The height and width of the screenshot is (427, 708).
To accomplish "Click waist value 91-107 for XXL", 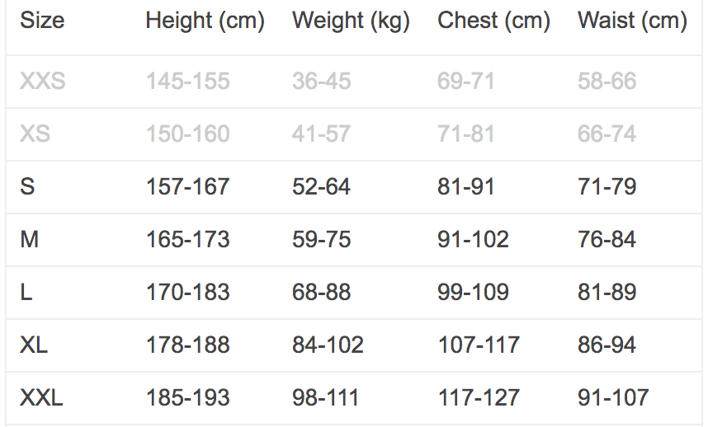I will (613, 398).
